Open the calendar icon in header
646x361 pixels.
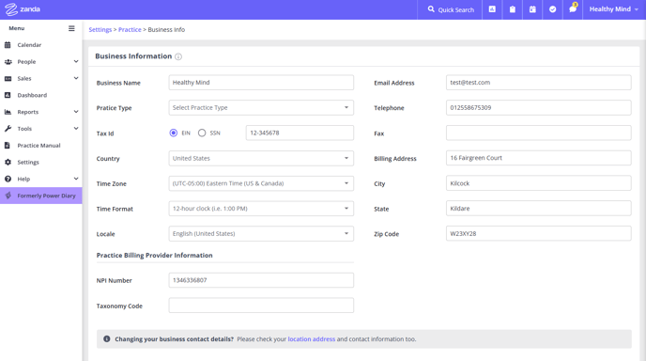(x=532, y=9)
